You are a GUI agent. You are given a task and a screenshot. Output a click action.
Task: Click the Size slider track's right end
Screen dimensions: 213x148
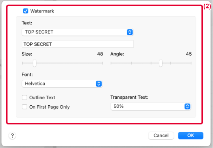[x=102, y=63]
